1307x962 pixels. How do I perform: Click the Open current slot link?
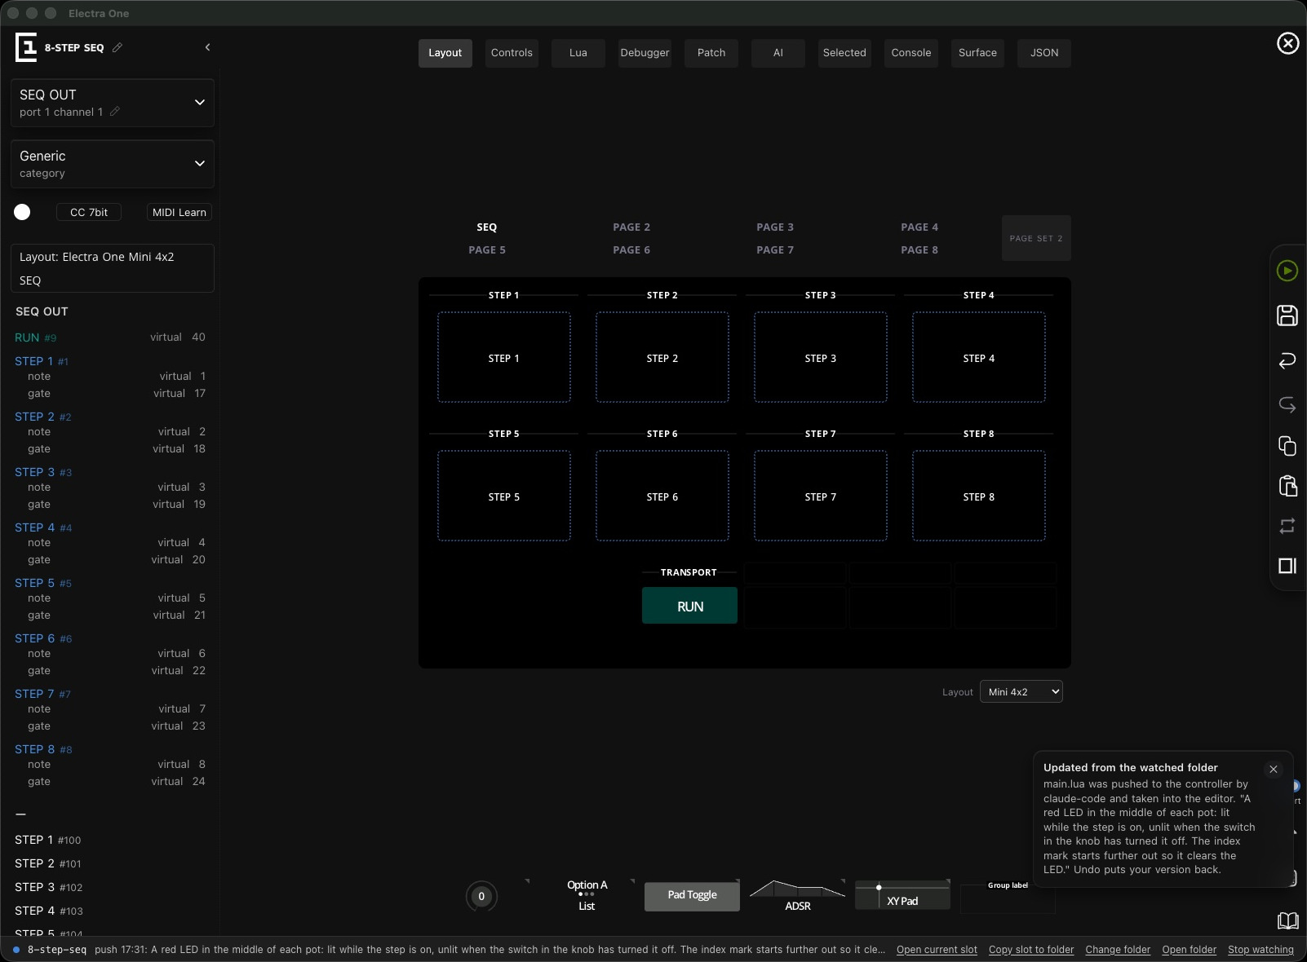point(937,950)
